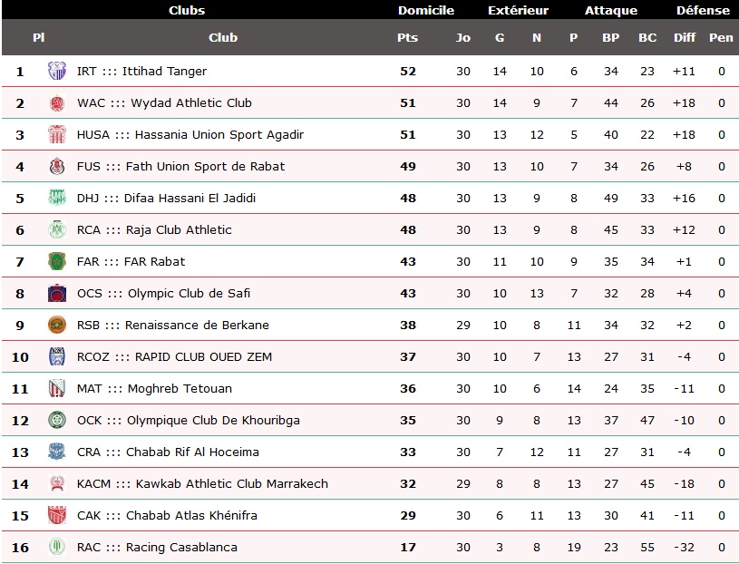Click the Ittihad Tanger club crest
Image resolution: width=739 pixels, height=564 pixels.
click(x=57, y=71)
